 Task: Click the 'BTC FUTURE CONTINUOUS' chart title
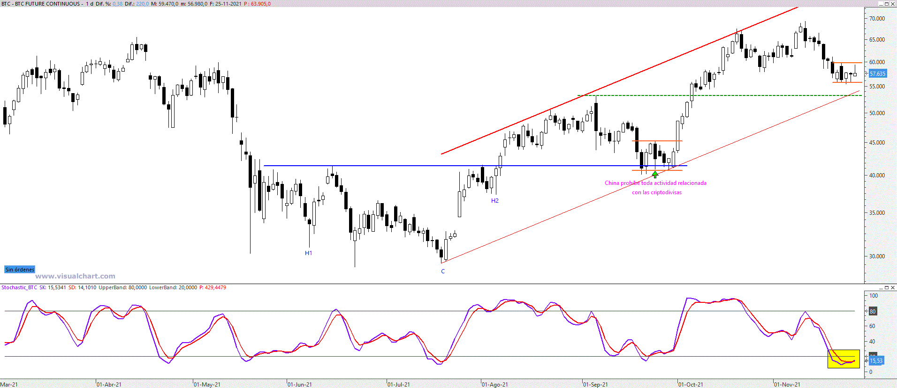(47, 4)
